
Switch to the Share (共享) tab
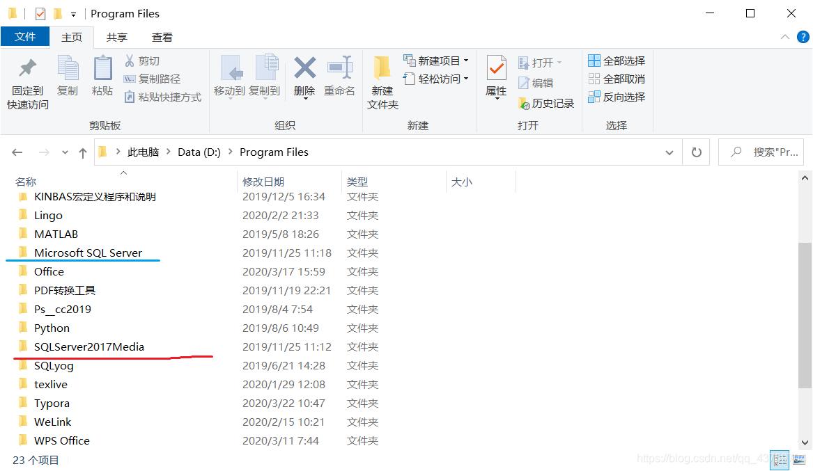[x=116, y=38]
